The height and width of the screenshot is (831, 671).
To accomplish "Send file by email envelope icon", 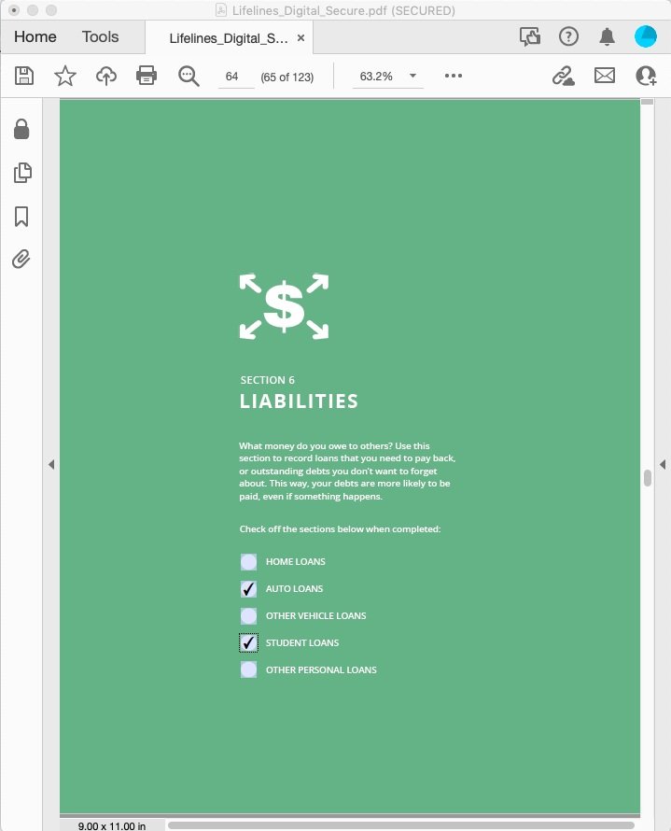I will [604, 76].
